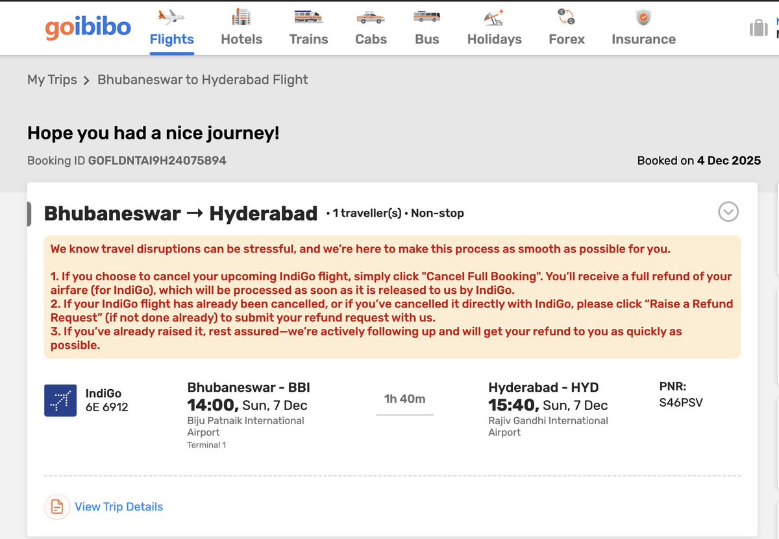Open View Trip Details link
Image resolution: width=779 pixels, height=539 pixels.
(x=119, y=507)
